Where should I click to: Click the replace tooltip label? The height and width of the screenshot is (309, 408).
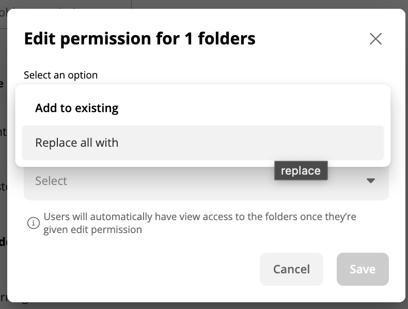301,171
